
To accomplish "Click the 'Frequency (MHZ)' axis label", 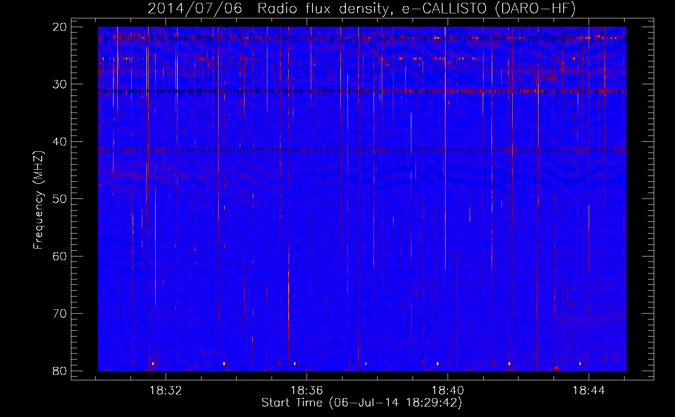I will click(38, 200).
